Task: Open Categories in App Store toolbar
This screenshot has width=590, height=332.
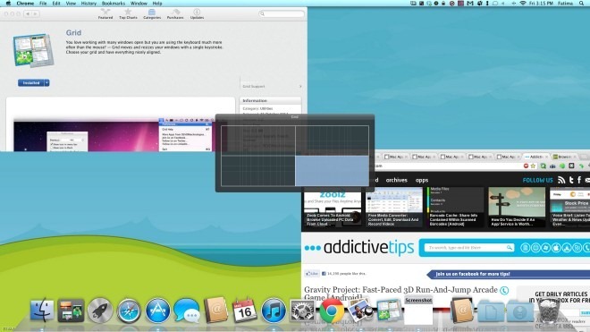Action: coord(152,14)
